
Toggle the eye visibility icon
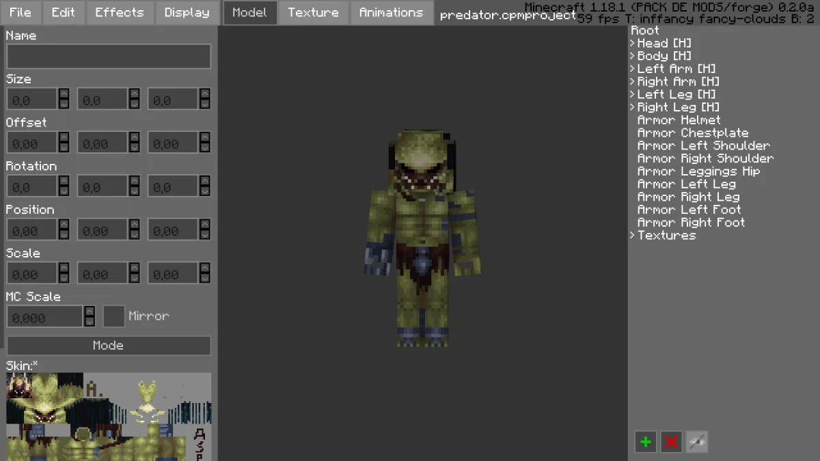[x=697, y=442]
